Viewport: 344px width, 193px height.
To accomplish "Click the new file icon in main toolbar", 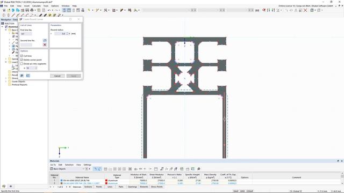I will [x=4, y=10].
